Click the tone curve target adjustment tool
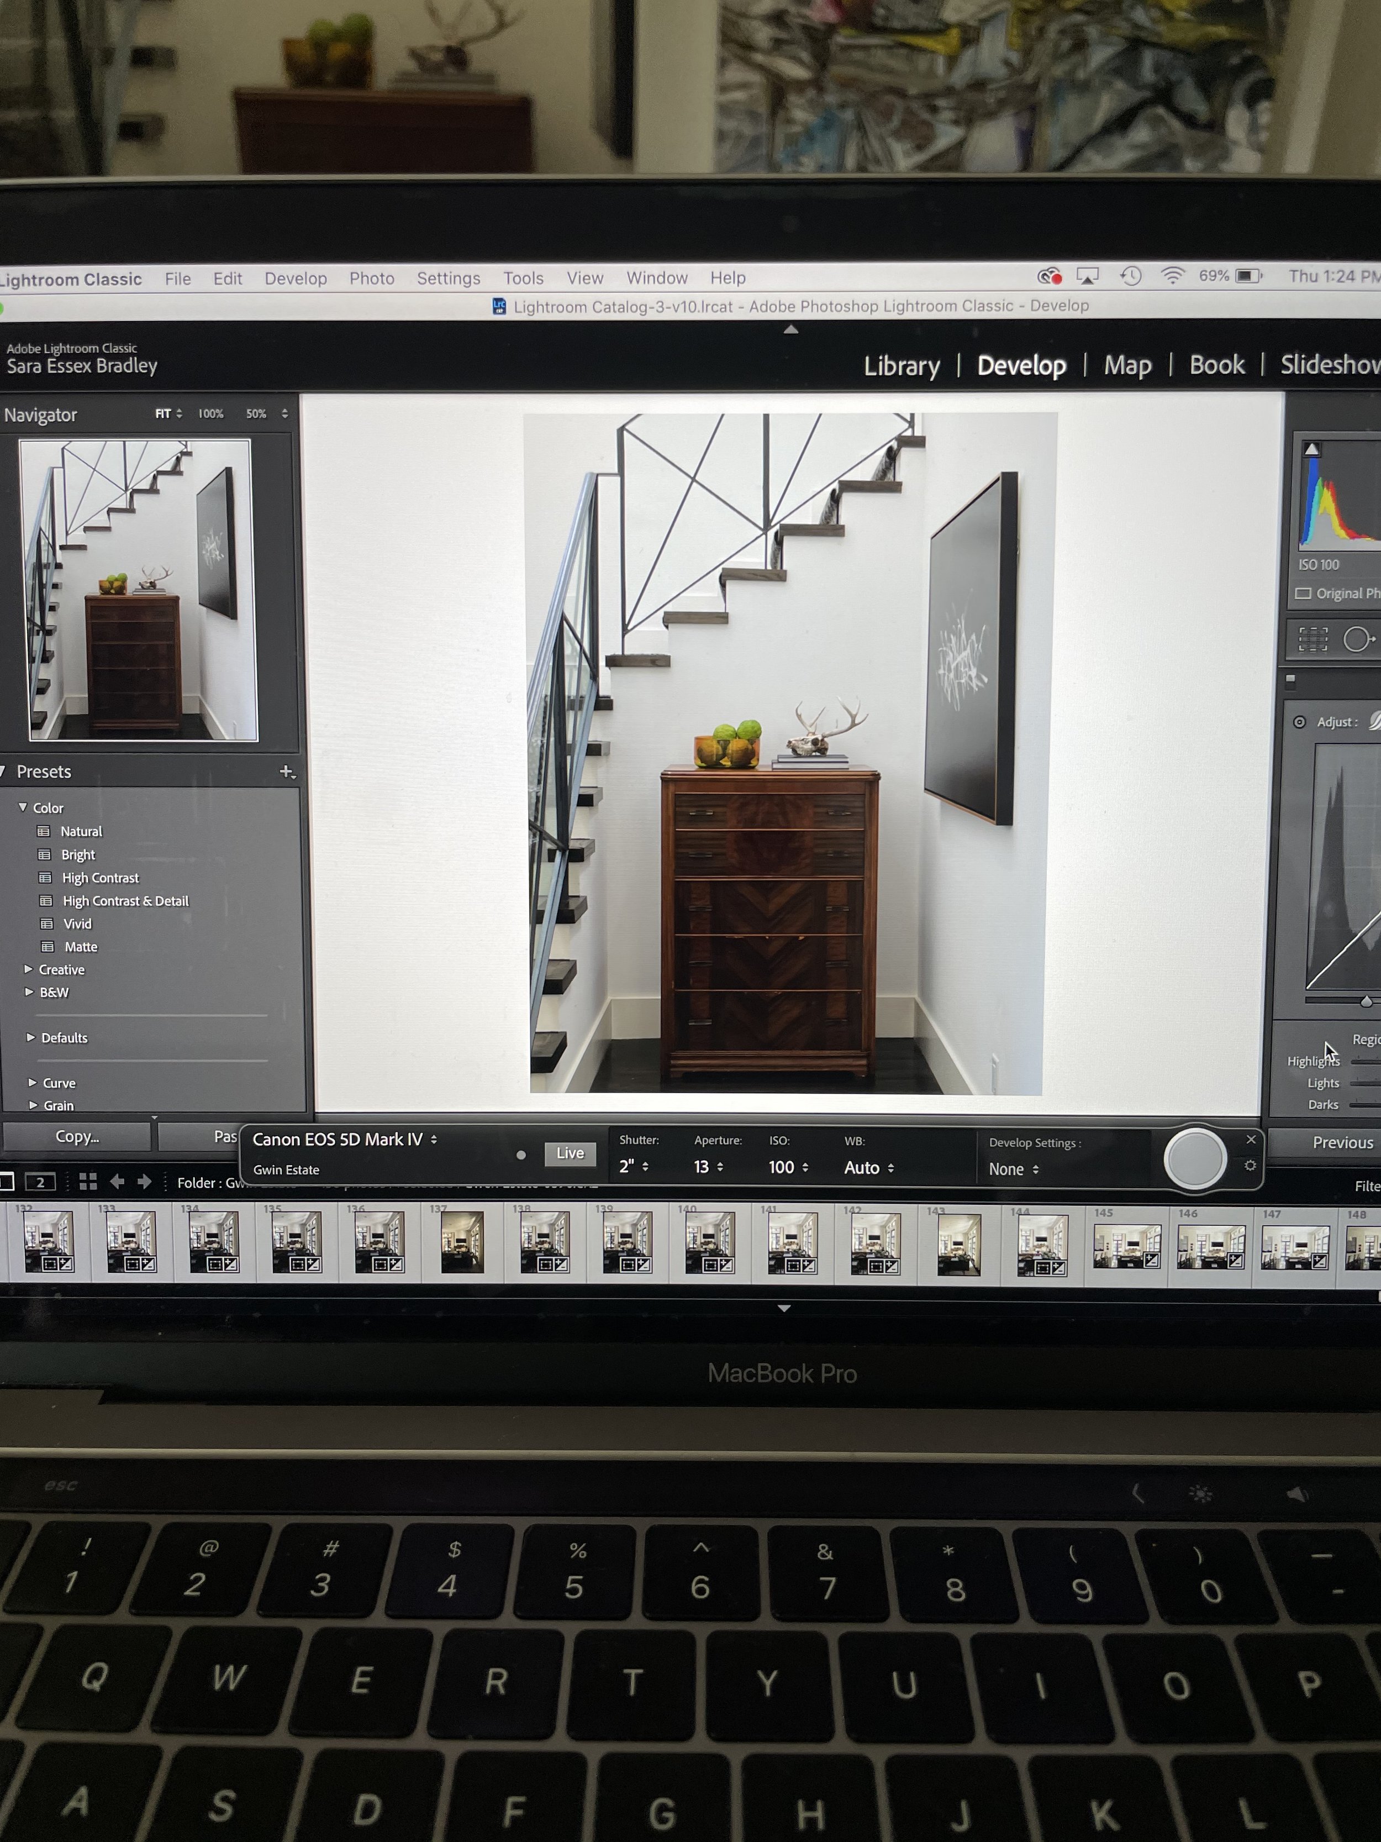 [1299, 722]
